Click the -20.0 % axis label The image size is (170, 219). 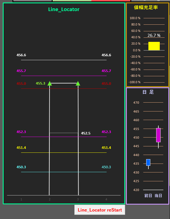[135, 57]
